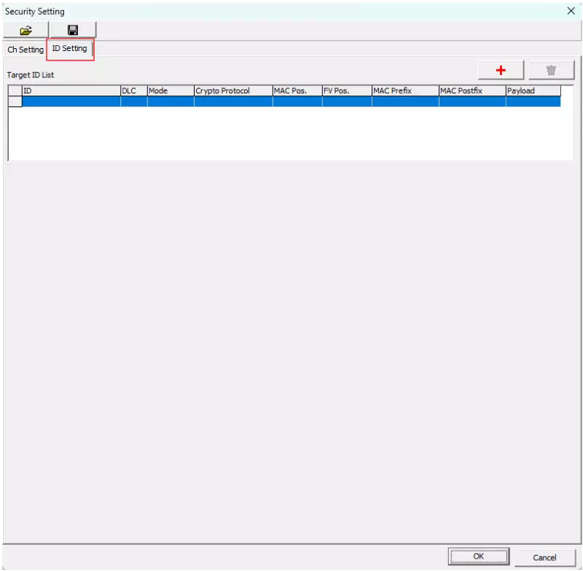
Task: Click the DLC column header
Action: point(133,90)
